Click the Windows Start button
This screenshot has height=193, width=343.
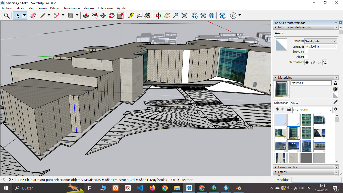[6, 188]
